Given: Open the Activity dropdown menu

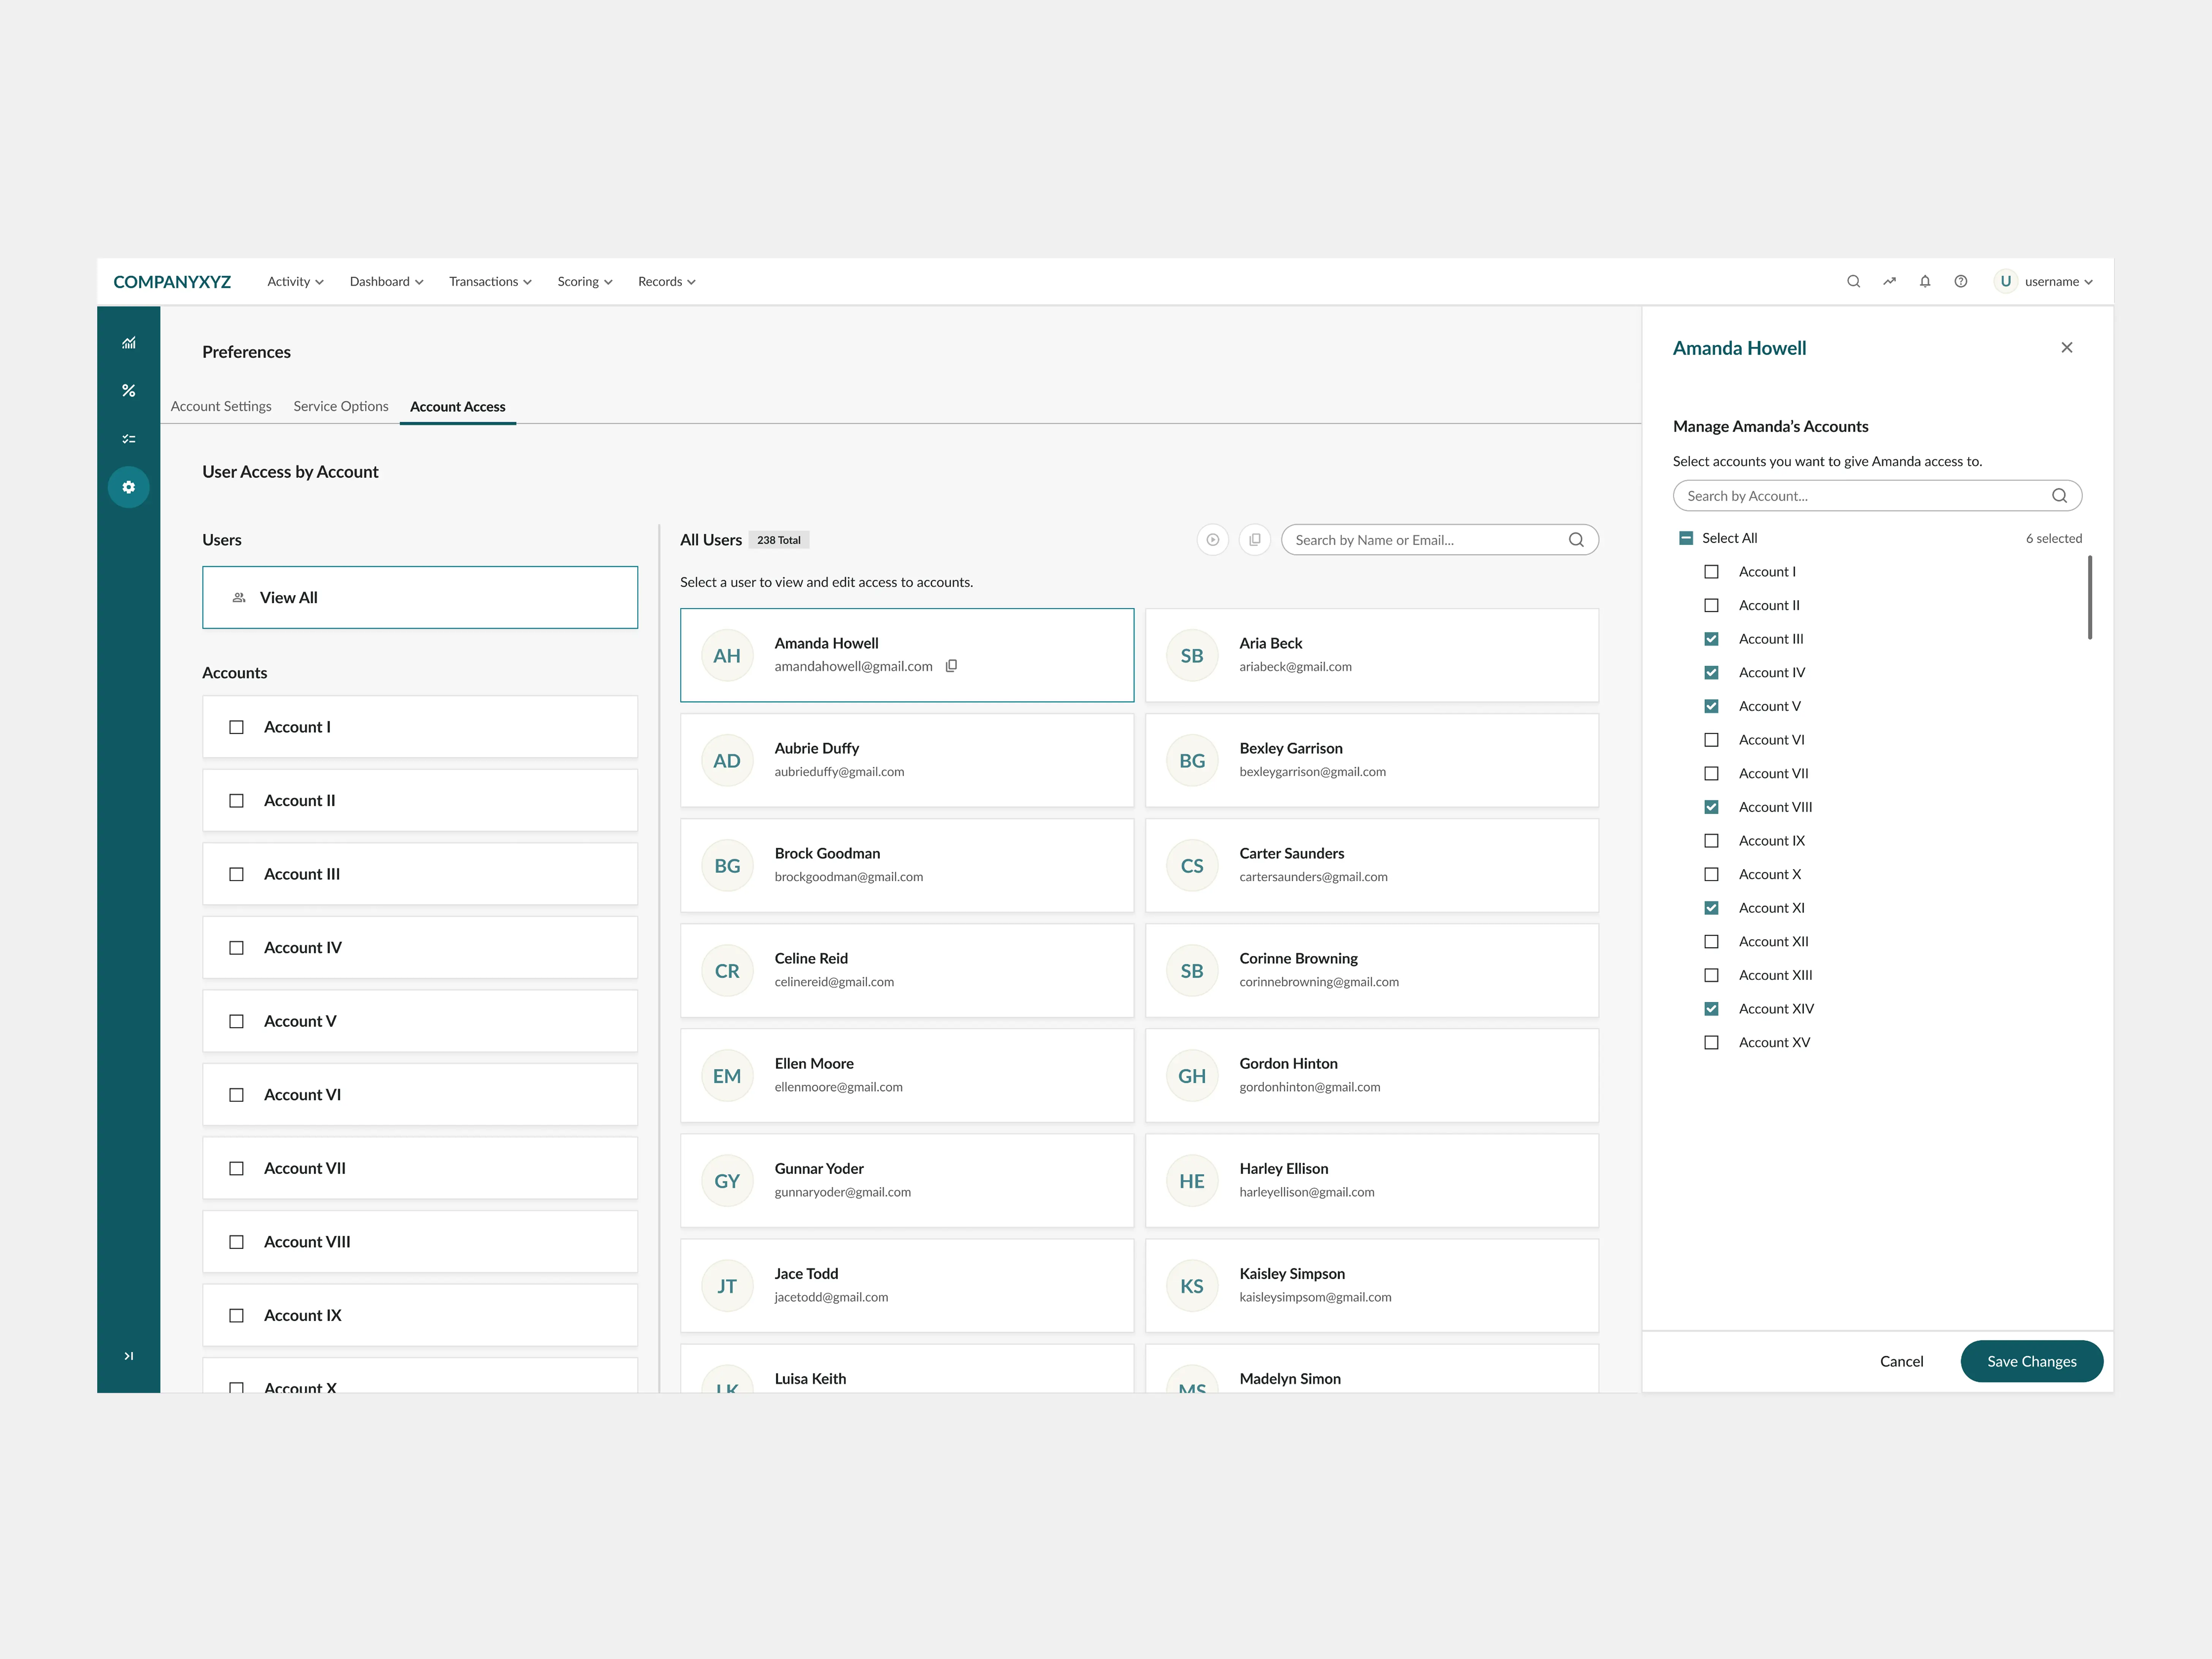Looking at the screenshot, I should click(295, 282).
